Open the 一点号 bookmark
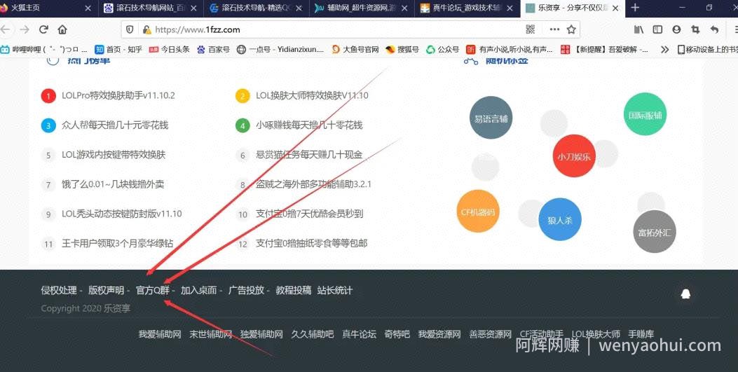The width and height of the screenshot is (738, 372). (280, 49)
